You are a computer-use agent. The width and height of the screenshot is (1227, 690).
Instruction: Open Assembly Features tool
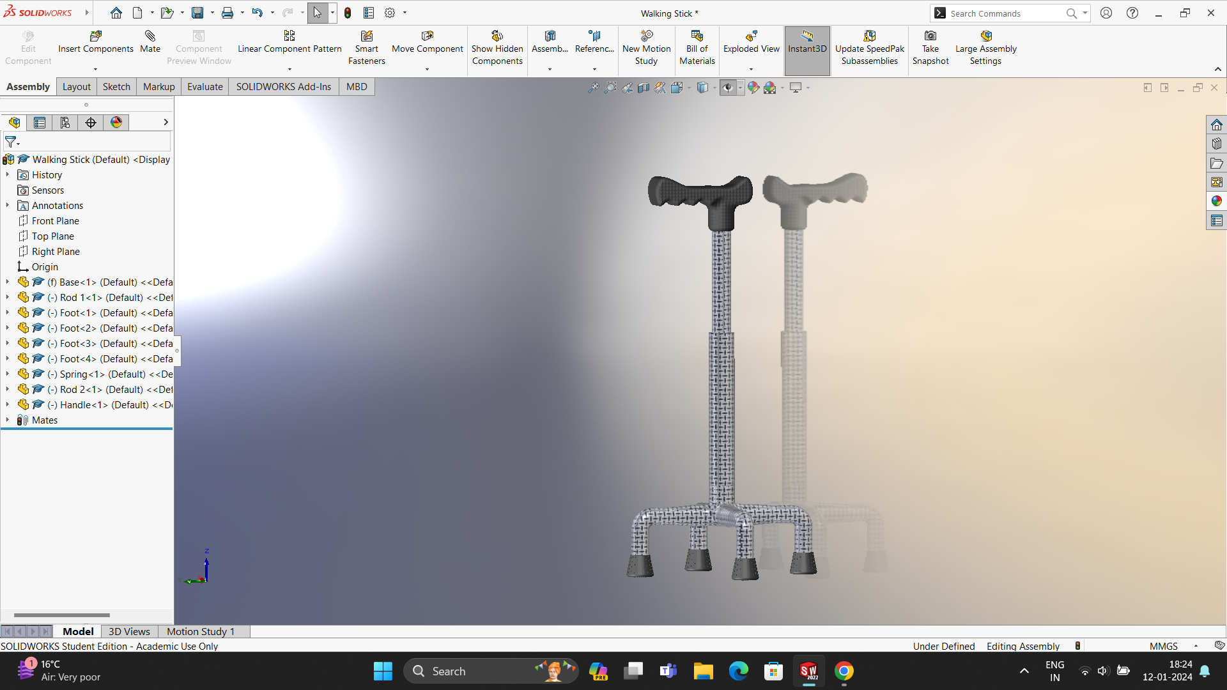[550, 42]
